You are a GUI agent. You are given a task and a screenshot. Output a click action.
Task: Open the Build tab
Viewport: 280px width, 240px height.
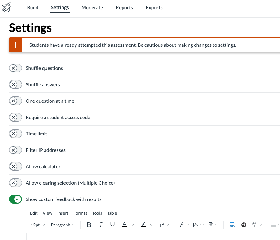pos(33,8)
